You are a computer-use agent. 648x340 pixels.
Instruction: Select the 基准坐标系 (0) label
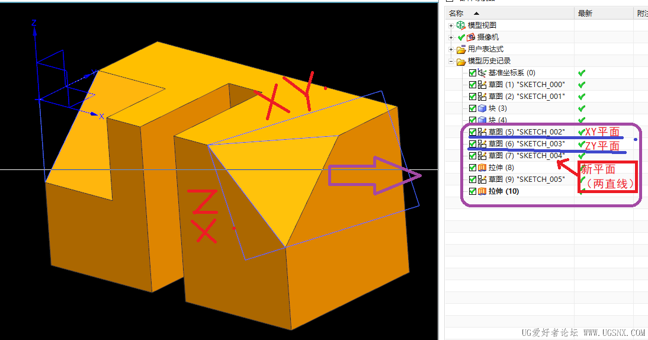click(512, 73)
